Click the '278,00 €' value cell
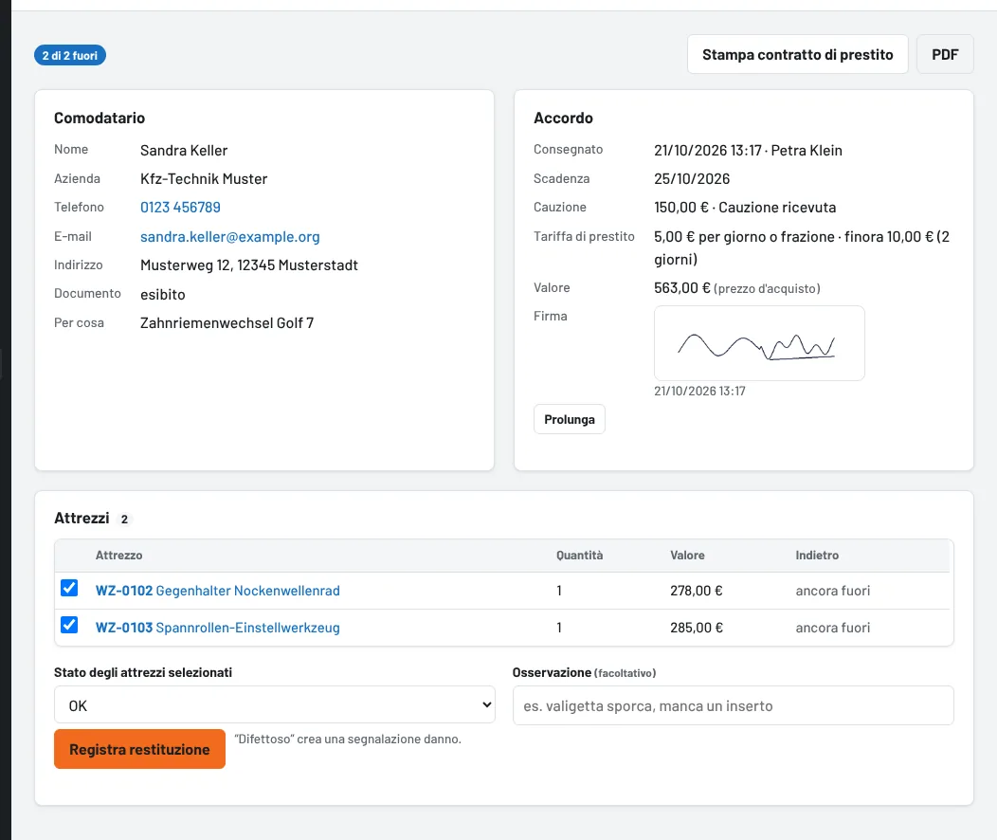 (x=697, y=591)
